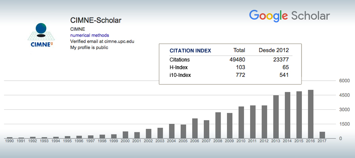The height and width of the screenshot is (158, 355).
Task: Click the 2008 citations bar
Action: (x=218, y=126)
